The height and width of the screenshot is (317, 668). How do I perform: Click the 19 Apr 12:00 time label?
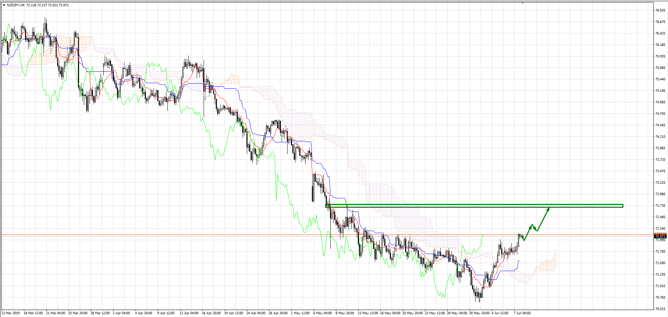[234, 313]
